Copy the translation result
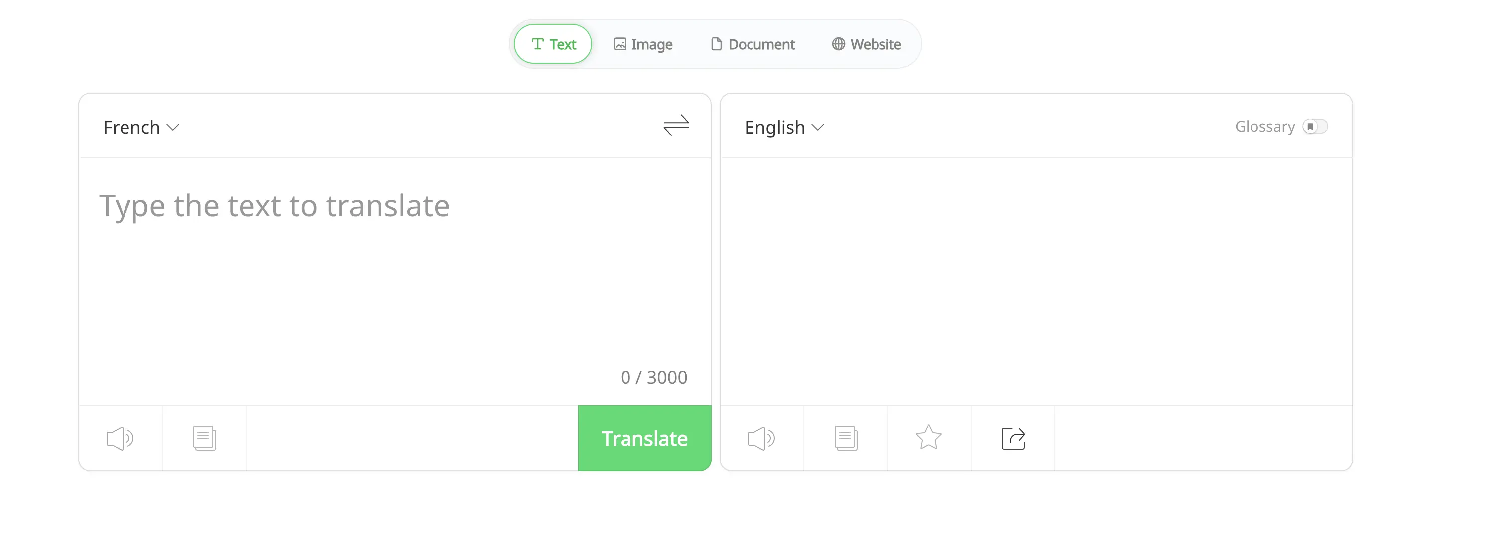The height and width of the screenshot is (540, 1503). point(846,438)
